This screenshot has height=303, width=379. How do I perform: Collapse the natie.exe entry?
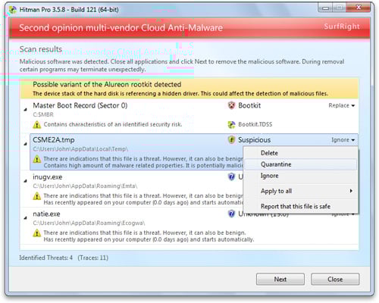[x=26, y=217]
